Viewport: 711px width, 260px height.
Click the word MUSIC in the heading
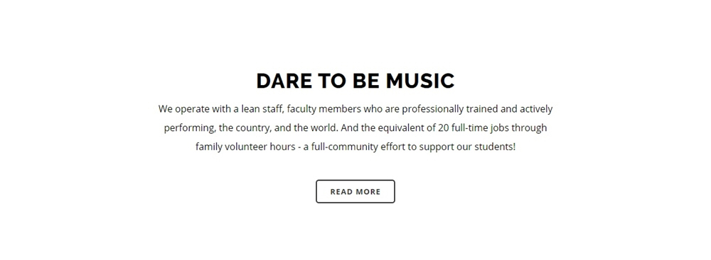click(420, 81)
